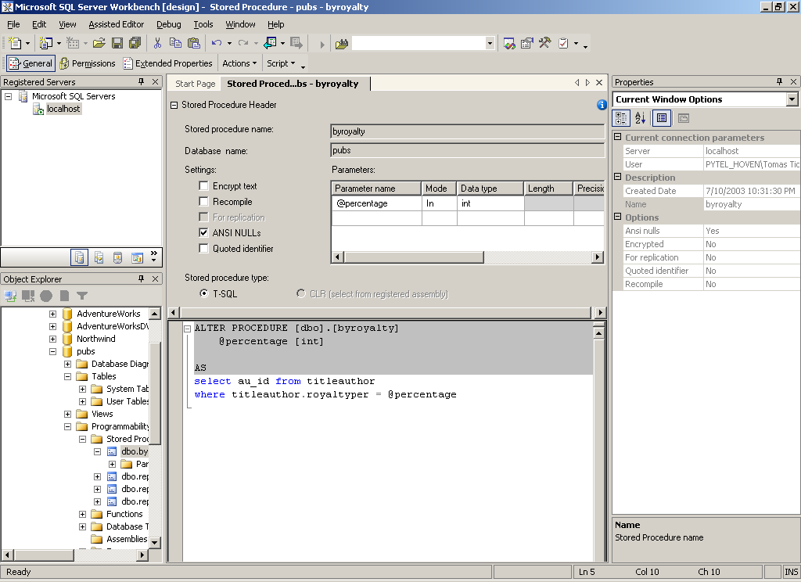Screen dimensions: 801x582
Task: Click the @percentage parameter name cell
Action: 376,203
